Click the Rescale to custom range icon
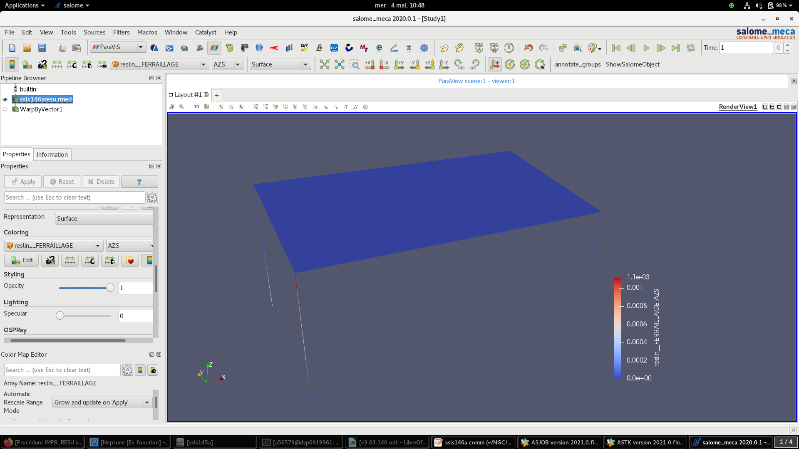The image size is (799, 449). tap(72, 64)
